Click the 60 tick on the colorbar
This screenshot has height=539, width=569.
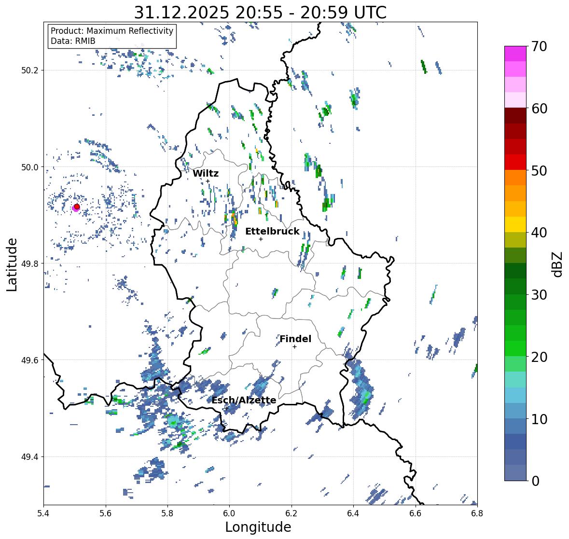click(x=539, y=109)
